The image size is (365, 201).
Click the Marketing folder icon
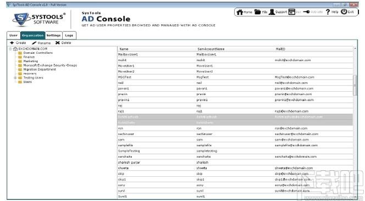click(20, 62)
